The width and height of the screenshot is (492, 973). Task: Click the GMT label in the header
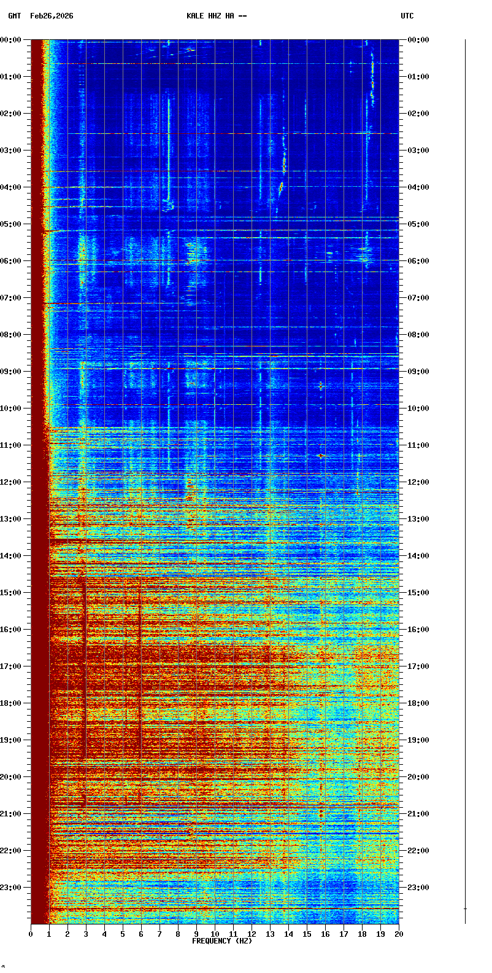(13, 16)
